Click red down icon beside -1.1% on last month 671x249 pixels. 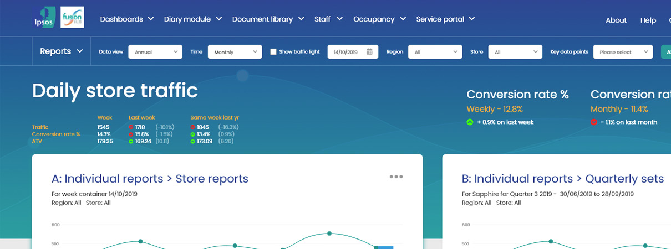click(594, 122)
